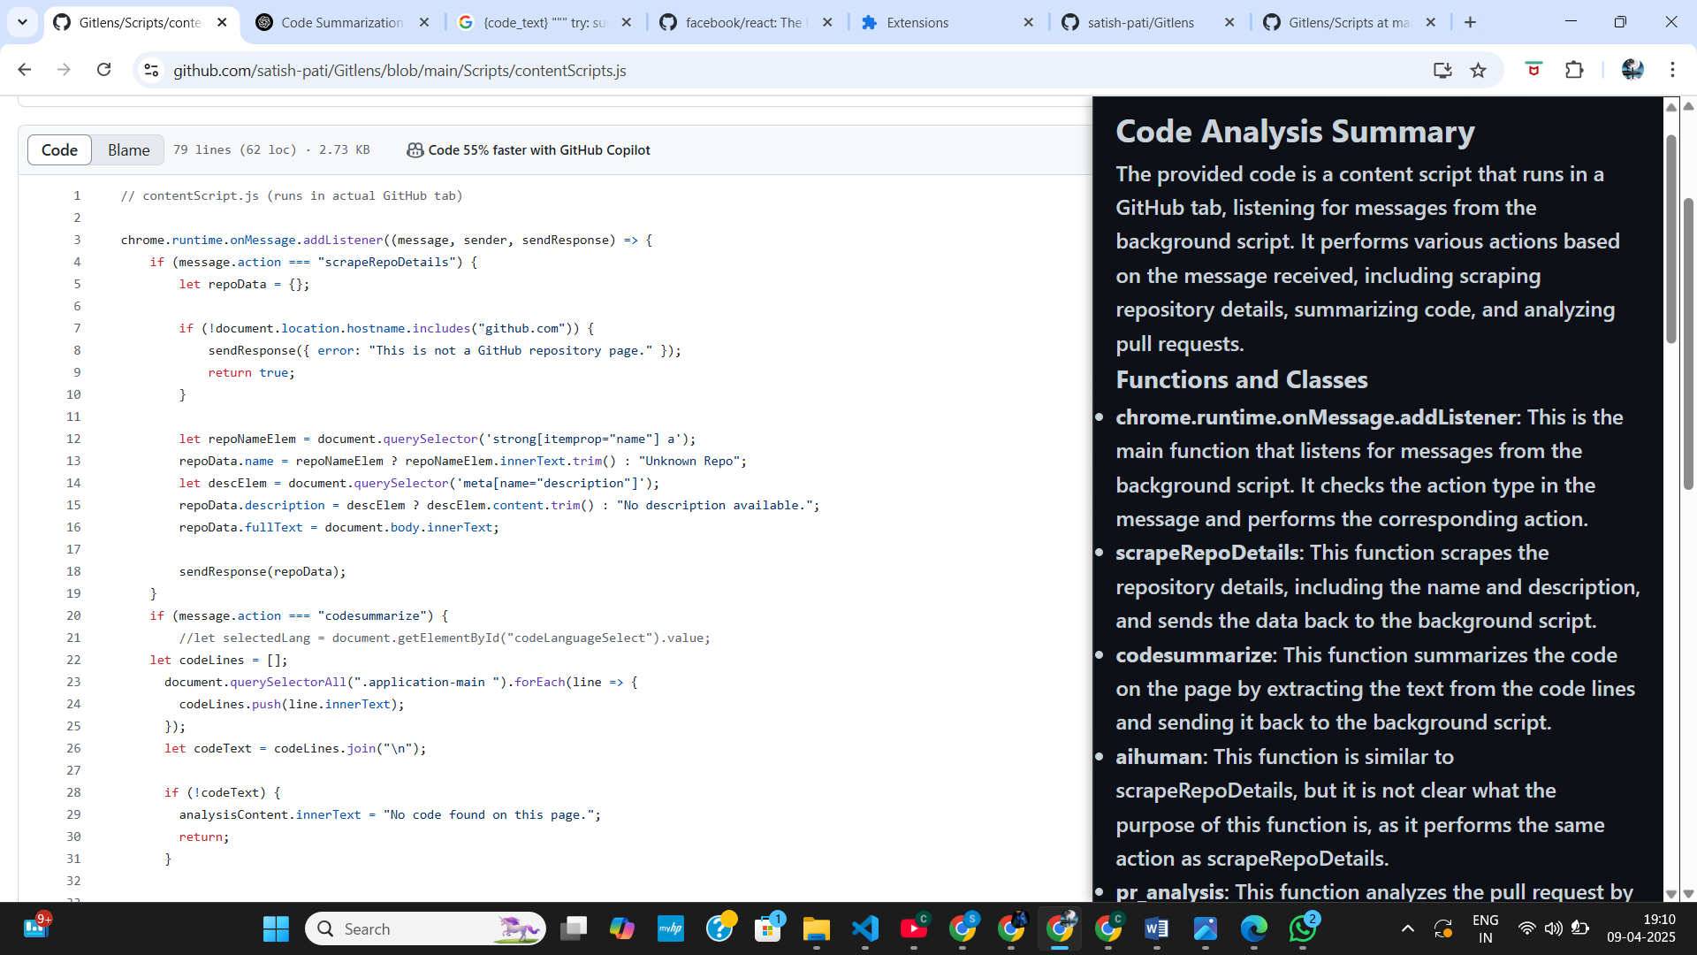Click the red pocket-style extension icon
1697x955 pixels.
pos(1533,70)
